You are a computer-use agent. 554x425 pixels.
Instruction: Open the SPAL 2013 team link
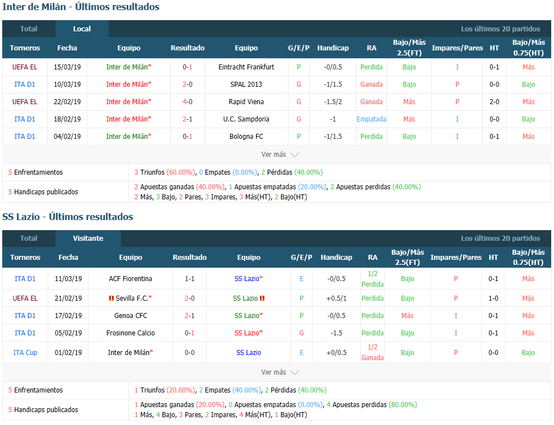246,85
